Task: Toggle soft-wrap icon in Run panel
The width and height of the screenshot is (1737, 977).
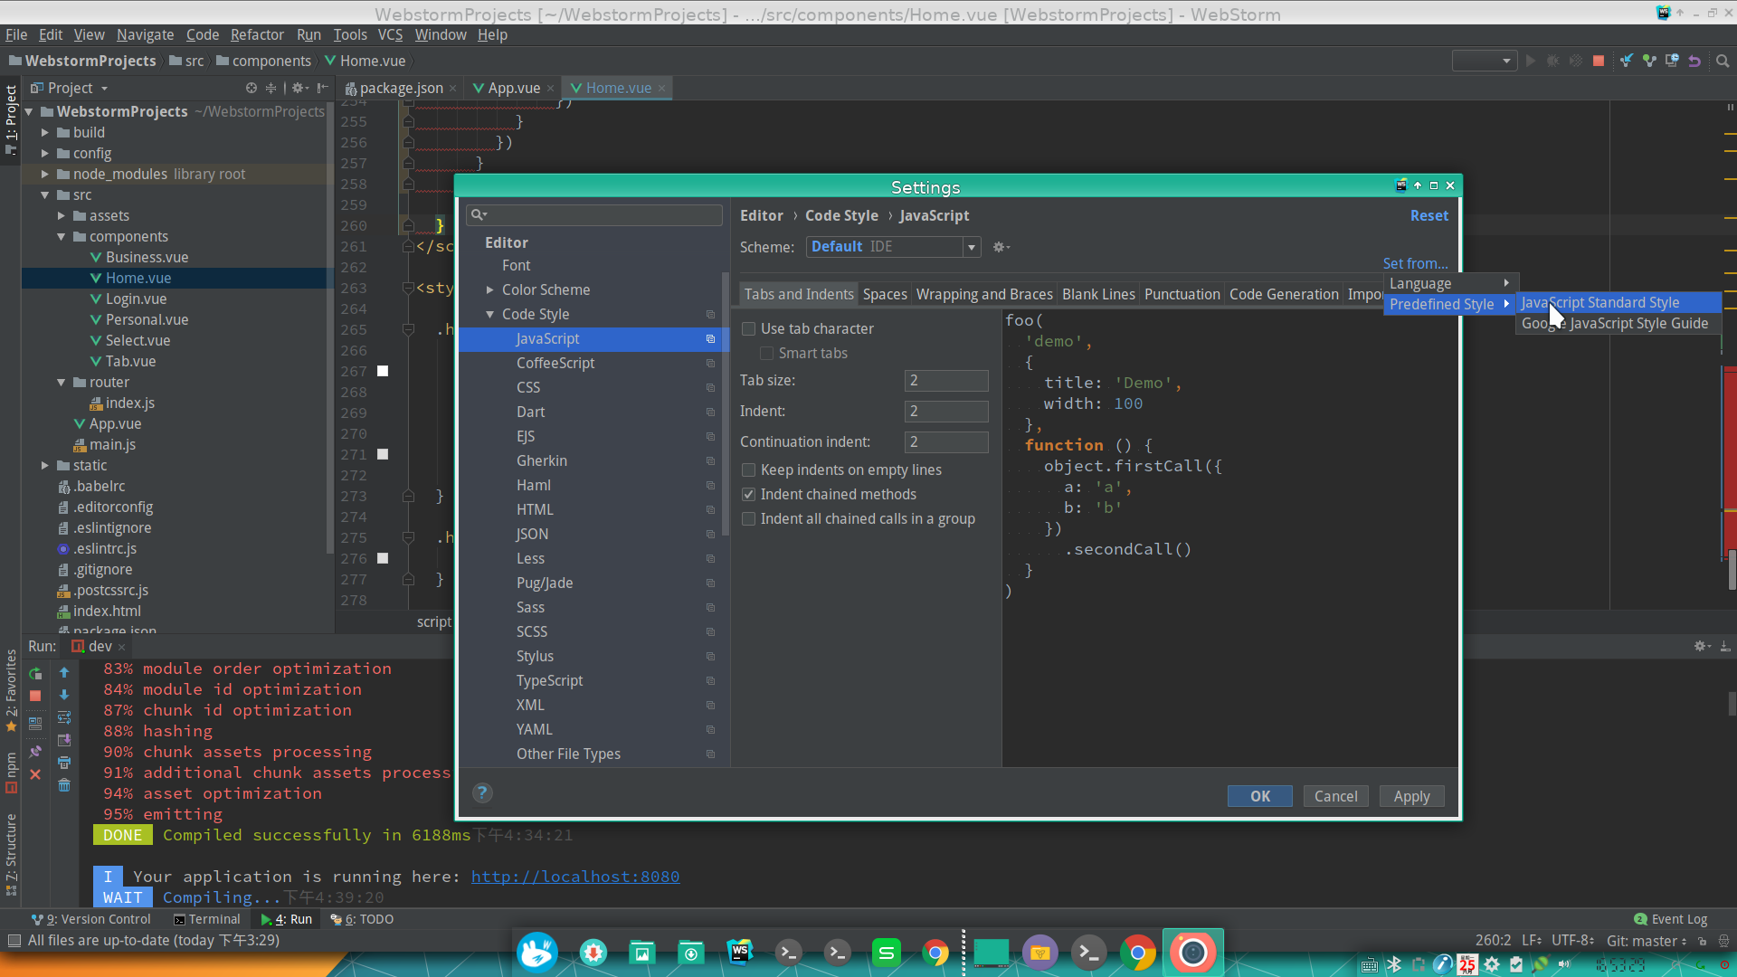Action: (64, 717)
